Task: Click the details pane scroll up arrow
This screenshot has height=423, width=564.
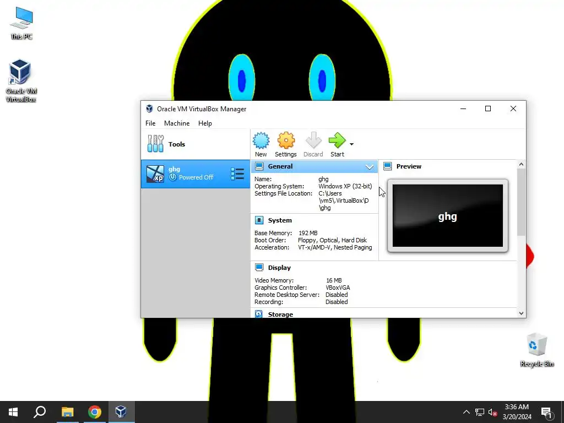Action: pyautogui.click(x=521, y=164)
